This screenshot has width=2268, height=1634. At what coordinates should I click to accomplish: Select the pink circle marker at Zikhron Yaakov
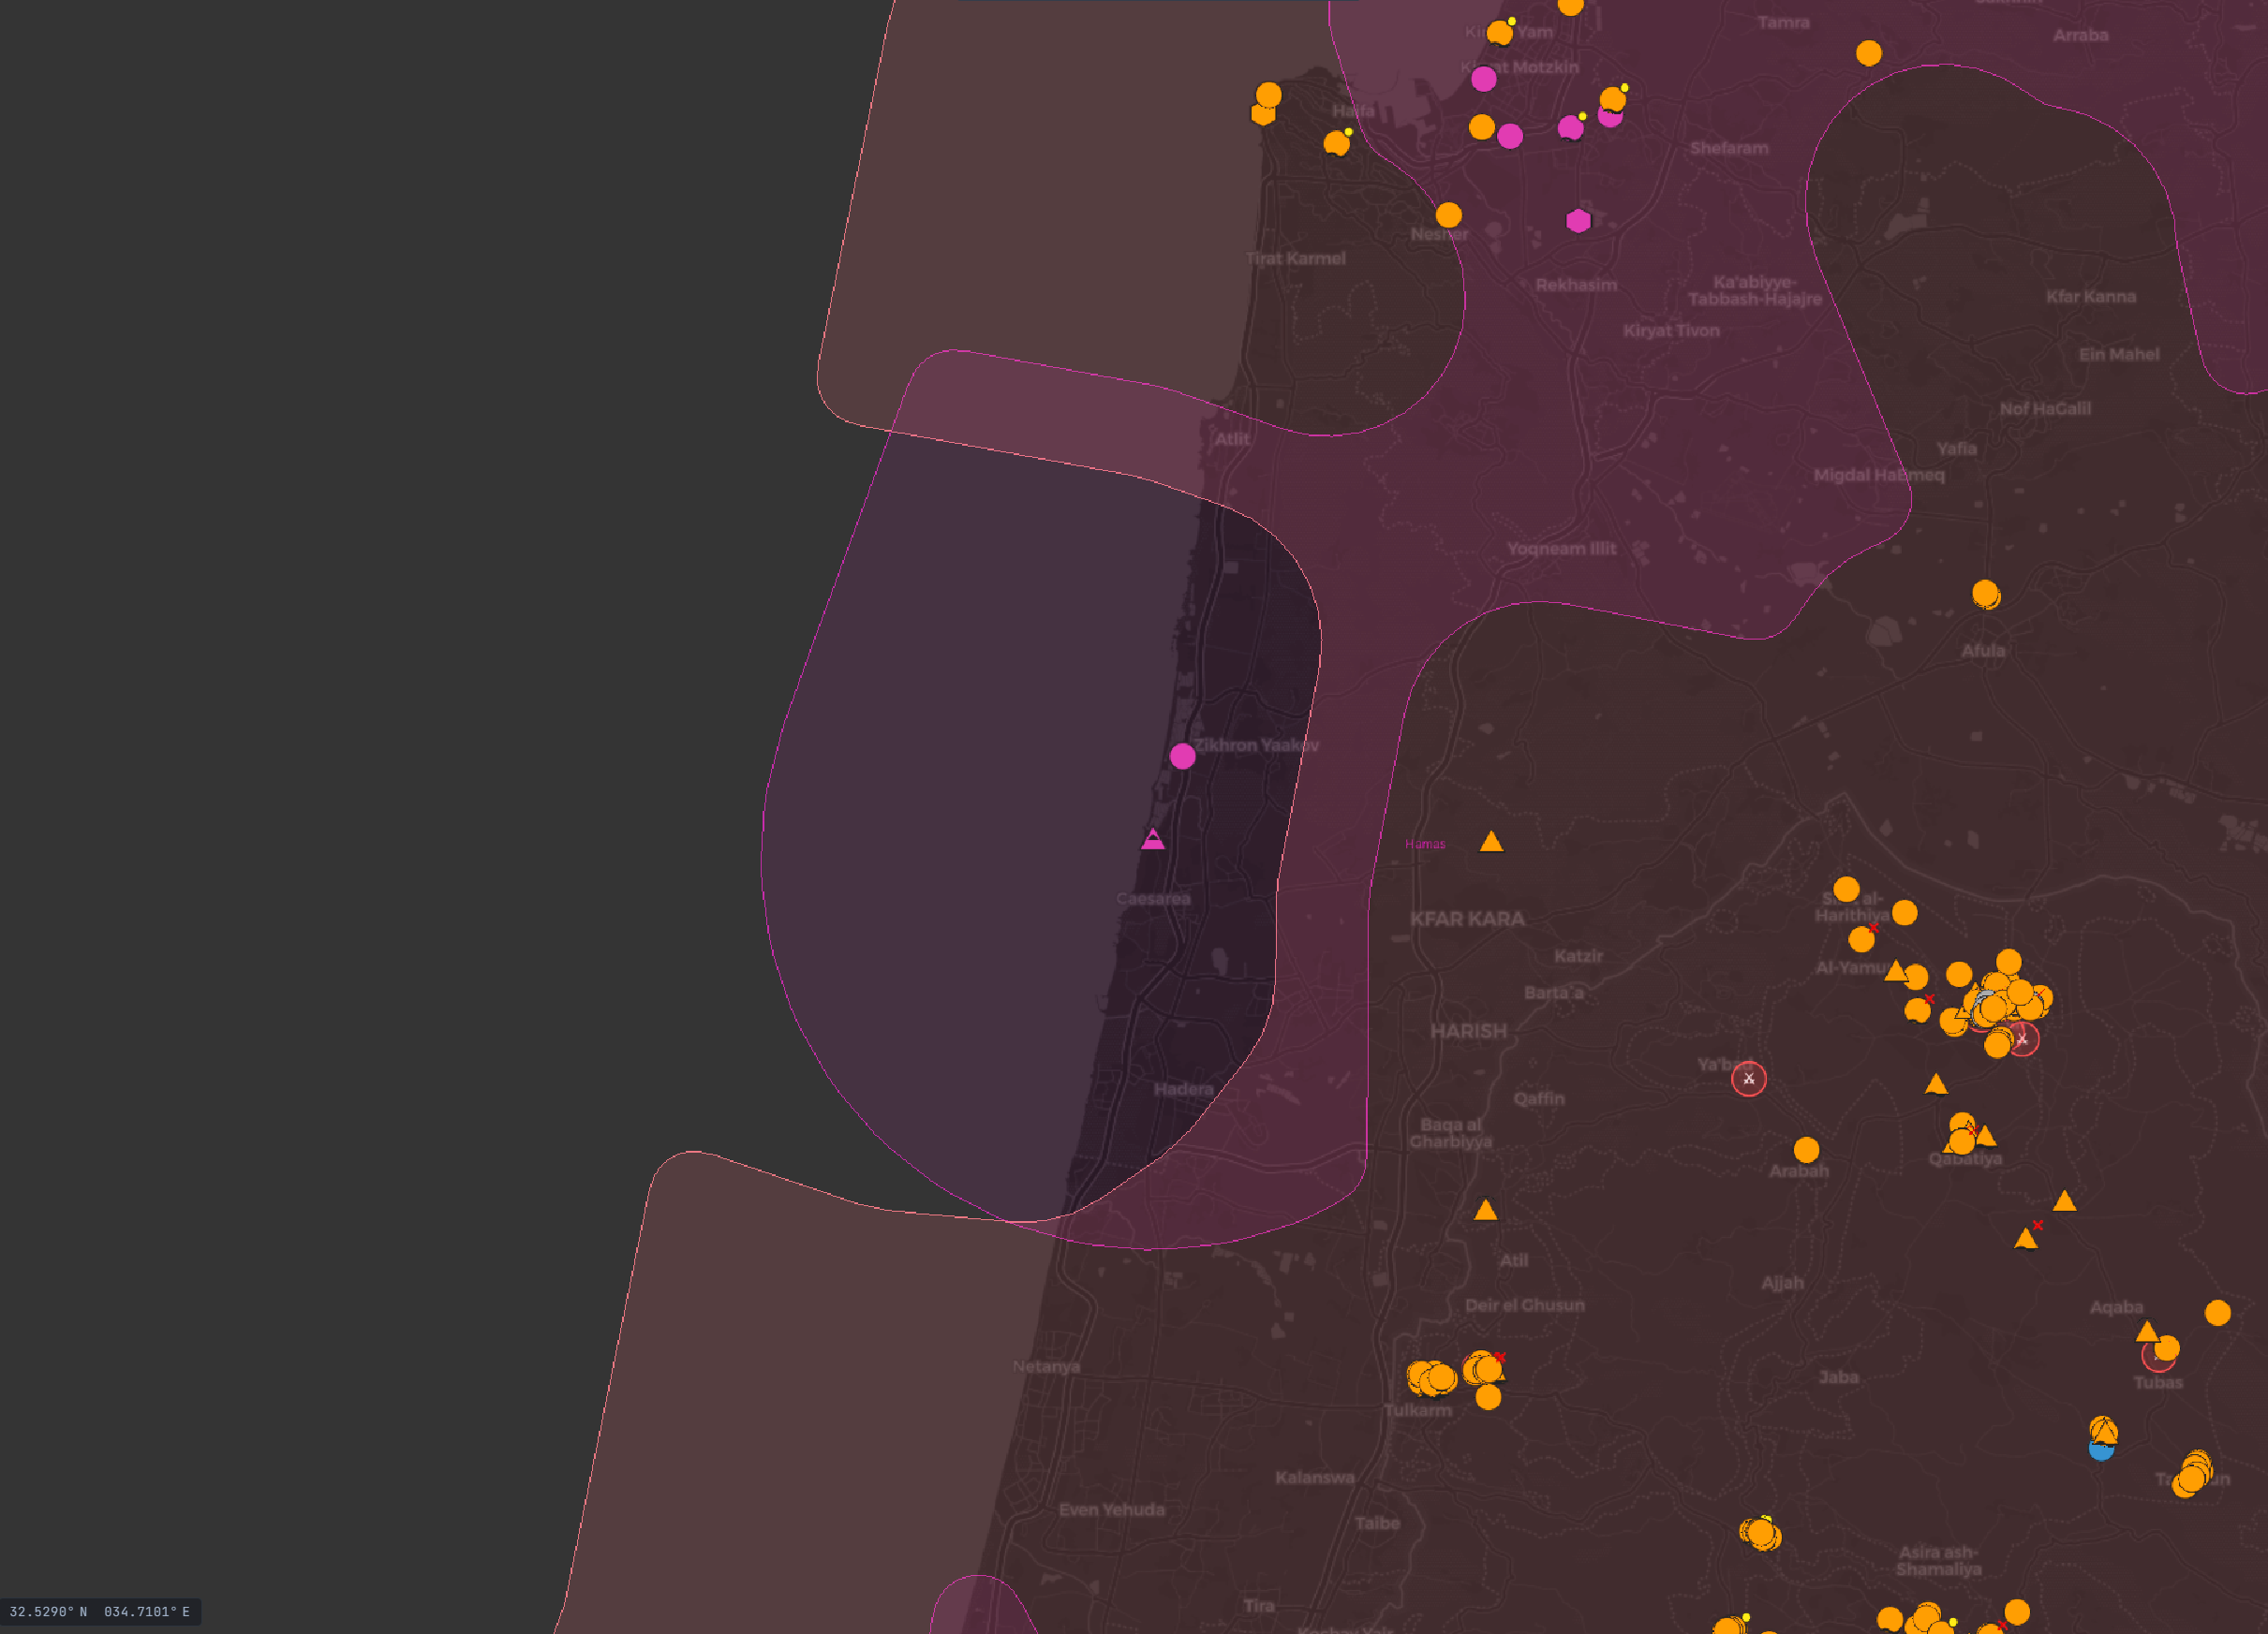[1182, 756]
